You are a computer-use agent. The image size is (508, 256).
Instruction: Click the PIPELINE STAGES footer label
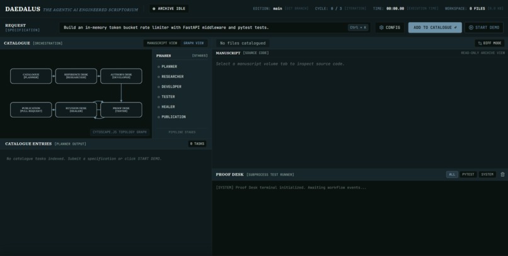[182, 132]
